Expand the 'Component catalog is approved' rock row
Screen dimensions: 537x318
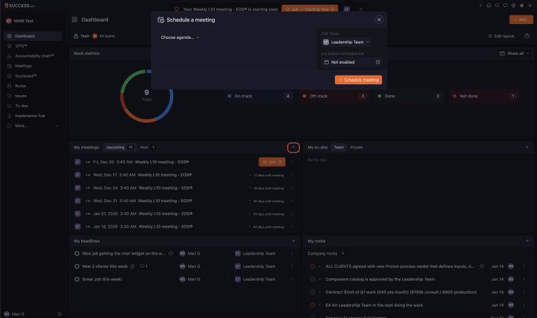pyautogui.click(x=320, y=279)
